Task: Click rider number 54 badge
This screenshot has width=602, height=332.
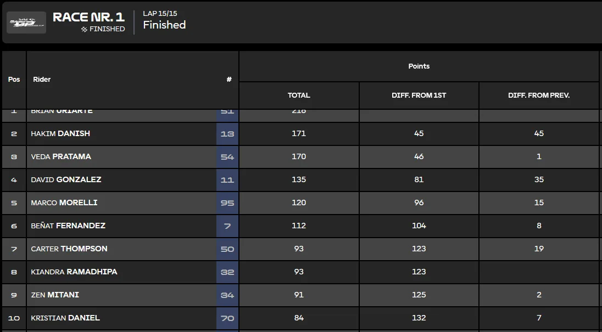Action: pyautogui.click(x=227, y=157)
